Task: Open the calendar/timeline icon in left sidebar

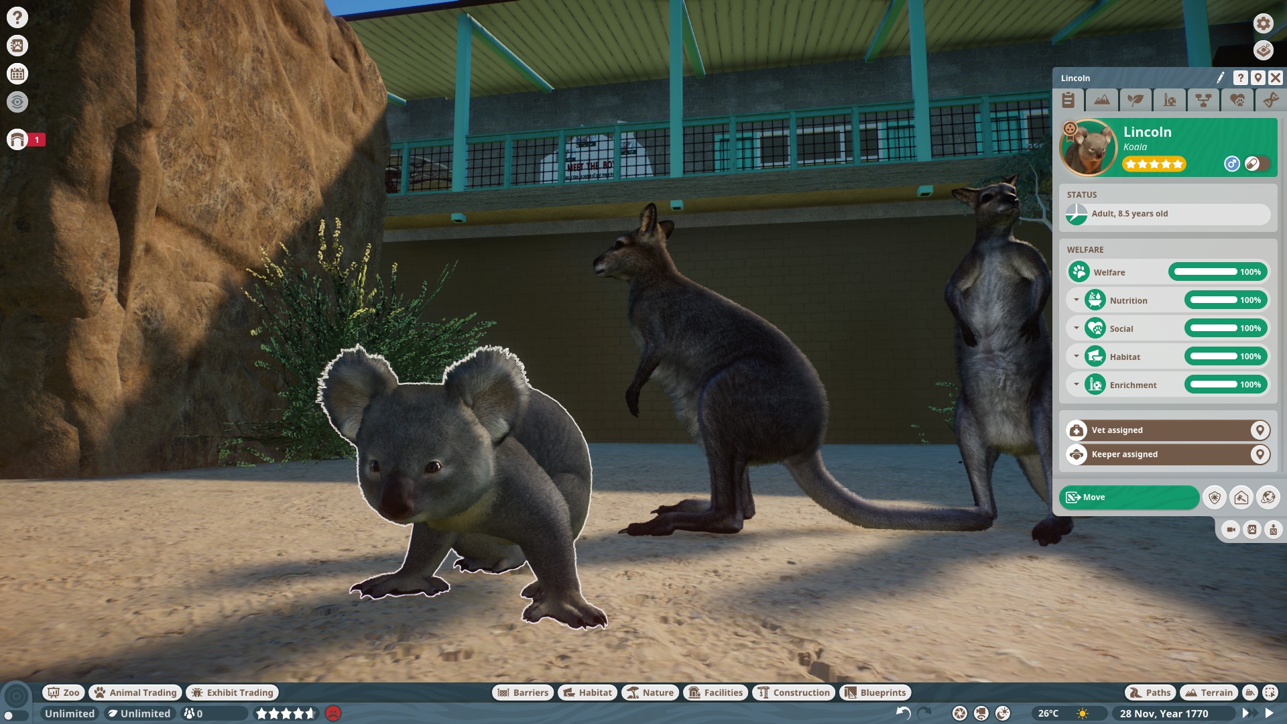Action: click(17, 74)
